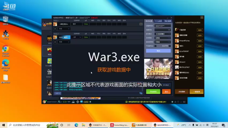The height and width of the screenshot is (128, 228).
Task: Click the plus icon on Team 1 row
Action: coord(141,24)
